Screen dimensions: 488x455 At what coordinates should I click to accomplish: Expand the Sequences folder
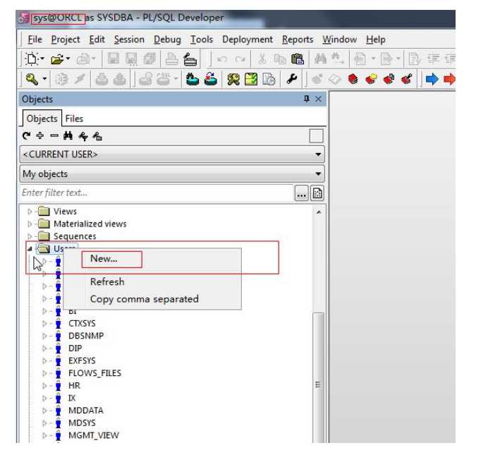[30, 236]
